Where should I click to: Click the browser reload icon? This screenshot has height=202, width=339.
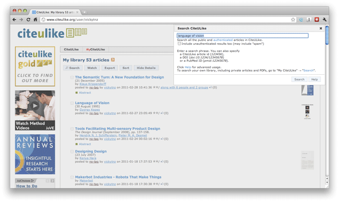pyautogui.click(x=28, y=20)
